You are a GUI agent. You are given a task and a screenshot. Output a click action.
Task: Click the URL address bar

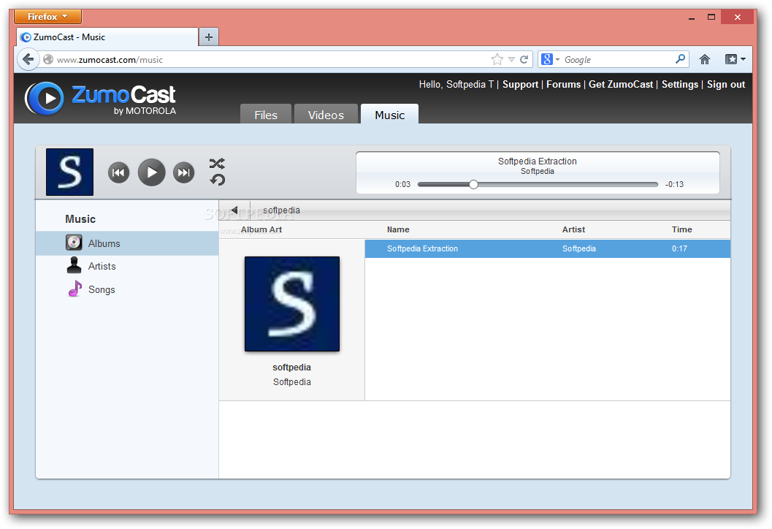click(271, 60)
